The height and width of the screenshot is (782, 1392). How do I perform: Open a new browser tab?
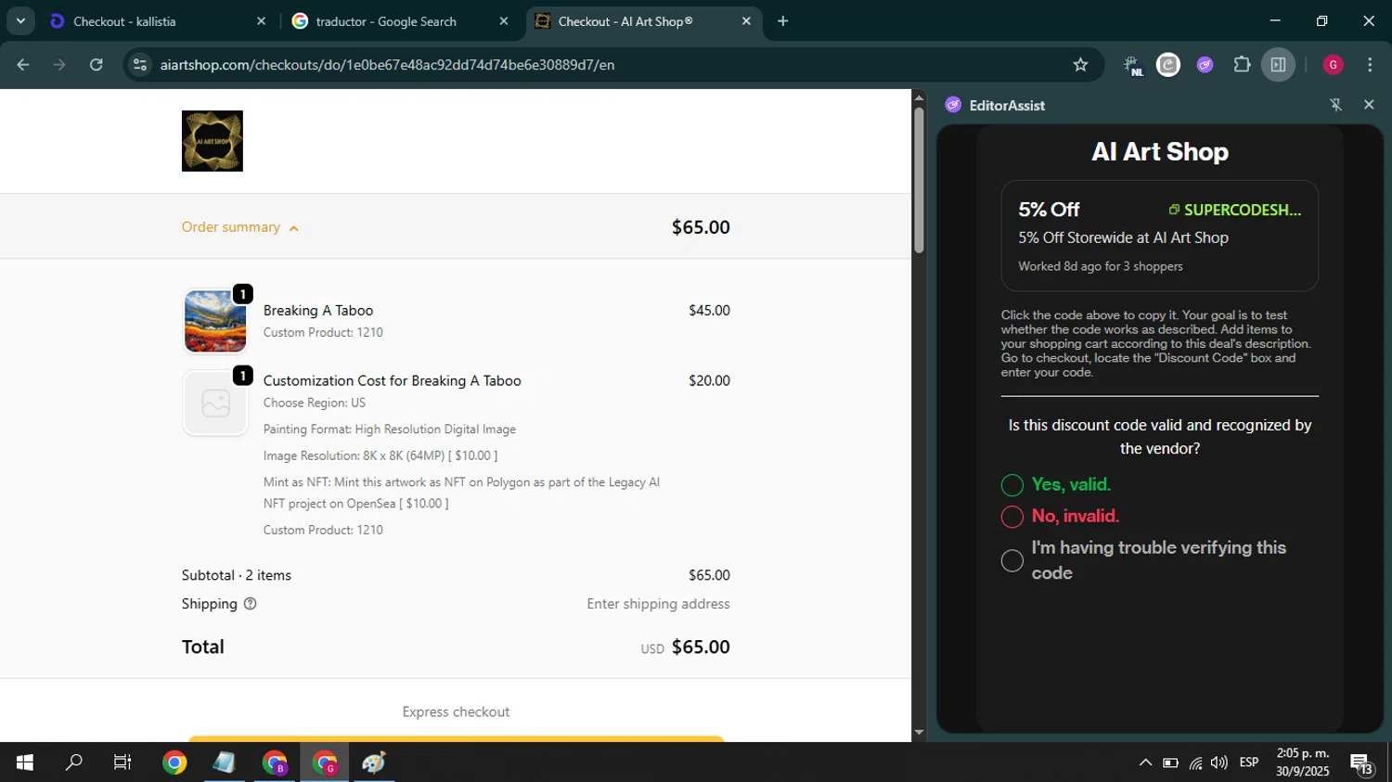[x=783, y=21]
